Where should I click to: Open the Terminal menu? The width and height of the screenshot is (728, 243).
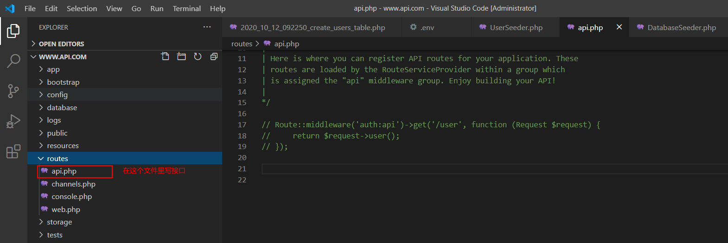pos(187,8)
